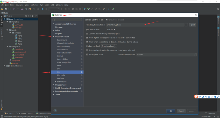Click the Collapse All icon in Project panel
Image resolution: width=220 pixels, height=118 pixels.
29,16
